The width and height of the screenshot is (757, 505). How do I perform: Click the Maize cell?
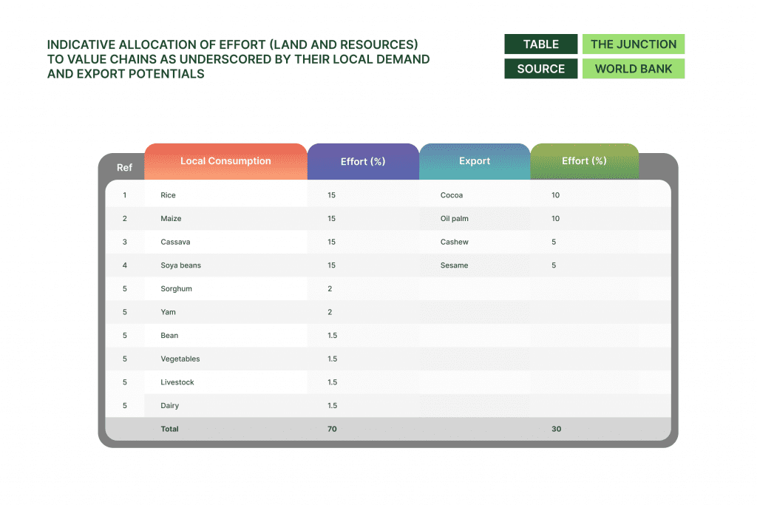tap(171, 218)
